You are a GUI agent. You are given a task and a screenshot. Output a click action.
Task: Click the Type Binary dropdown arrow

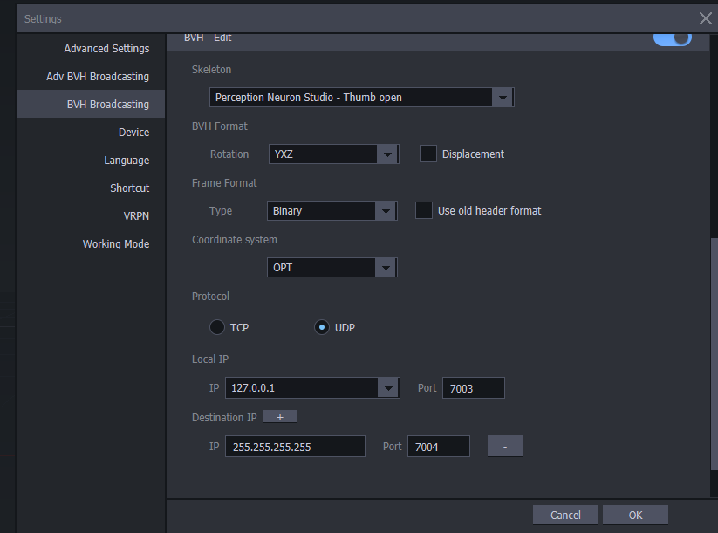click(386, 211)
